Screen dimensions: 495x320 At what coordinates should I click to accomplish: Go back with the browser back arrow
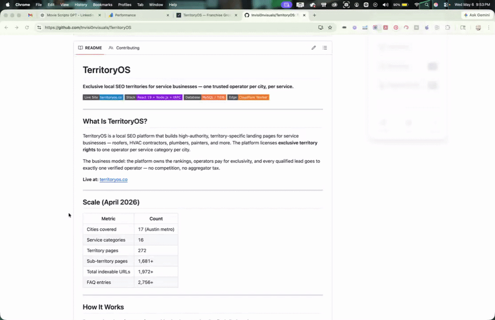pyautogui.click(x=6, y=28)
